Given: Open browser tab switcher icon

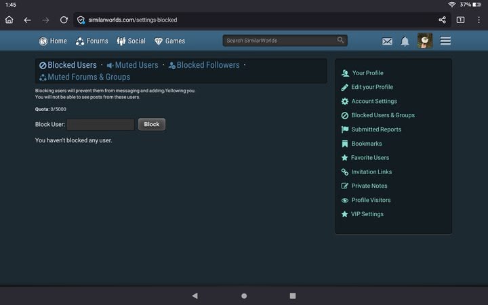Looking at the screenshot, I should [460, 20].
